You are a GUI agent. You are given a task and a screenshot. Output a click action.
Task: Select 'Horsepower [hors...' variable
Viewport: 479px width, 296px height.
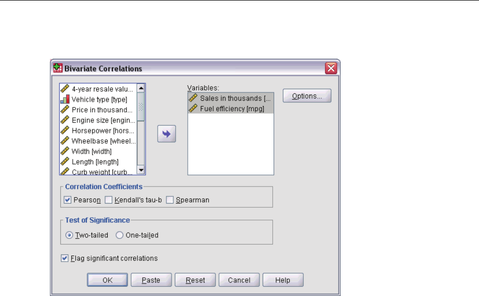click(x=98, y=130)
